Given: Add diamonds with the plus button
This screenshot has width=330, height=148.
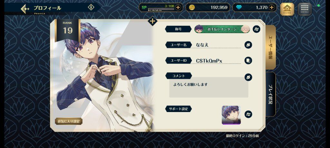Looking at the screenshot, I should [272, 8].
